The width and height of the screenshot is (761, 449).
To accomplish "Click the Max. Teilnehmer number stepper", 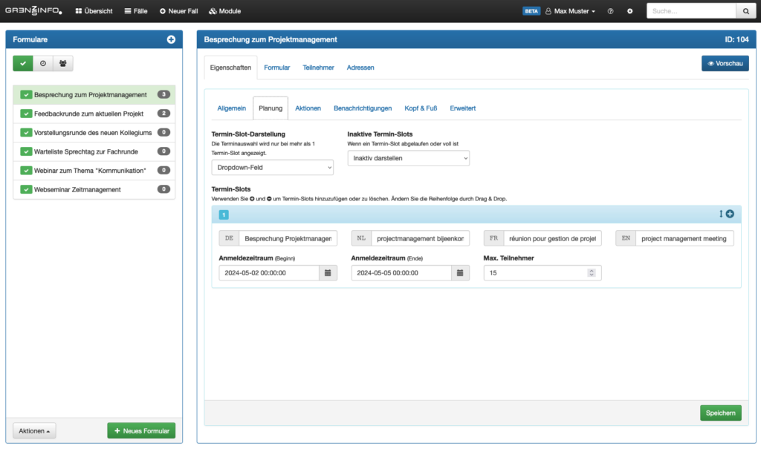I will [x=592, y=273].
